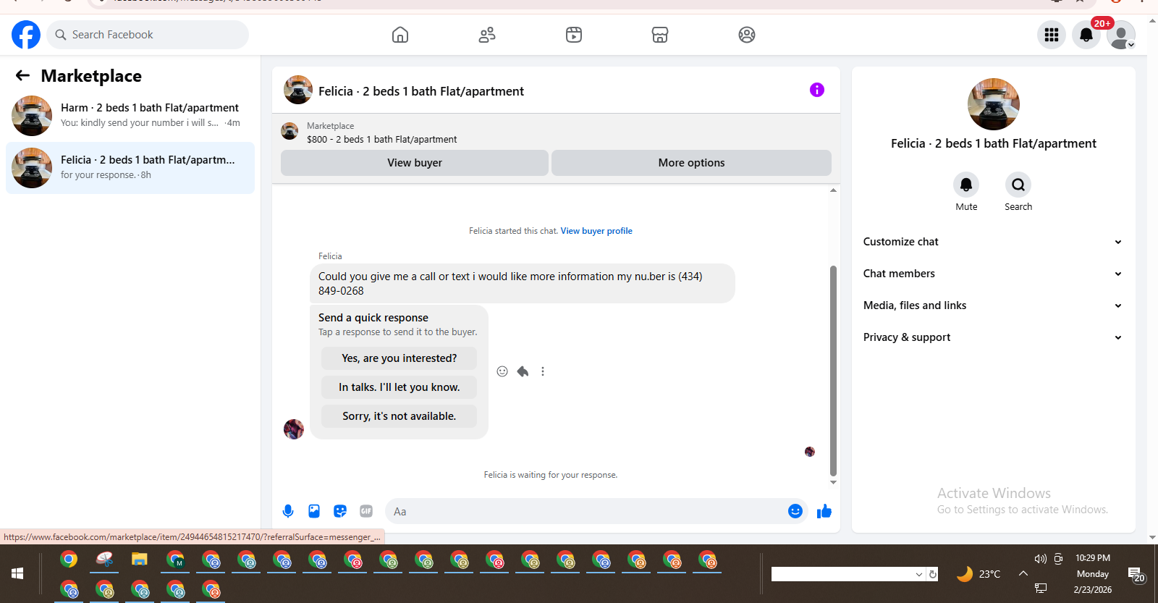This screenshot has width=1158, height=603.
Task: Open the GIF picker icon
Action: [366, 511]
